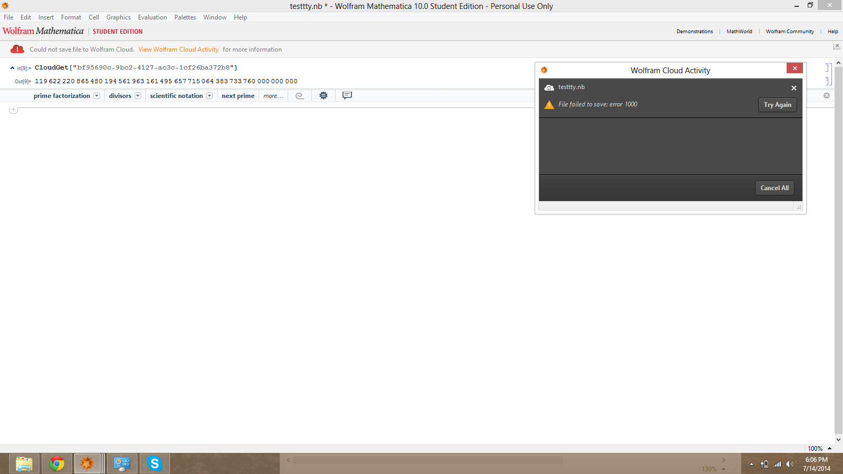843x474 pixels.
Task: Collapse the In[9] cell group arrow
Action: tap(12, 68)
